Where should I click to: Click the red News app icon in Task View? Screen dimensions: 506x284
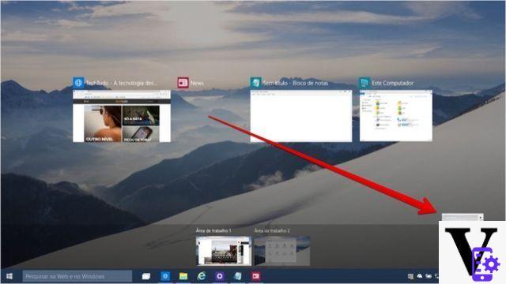tap(183, 83)
